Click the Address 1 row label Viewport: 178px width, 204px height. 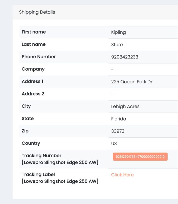33,81
